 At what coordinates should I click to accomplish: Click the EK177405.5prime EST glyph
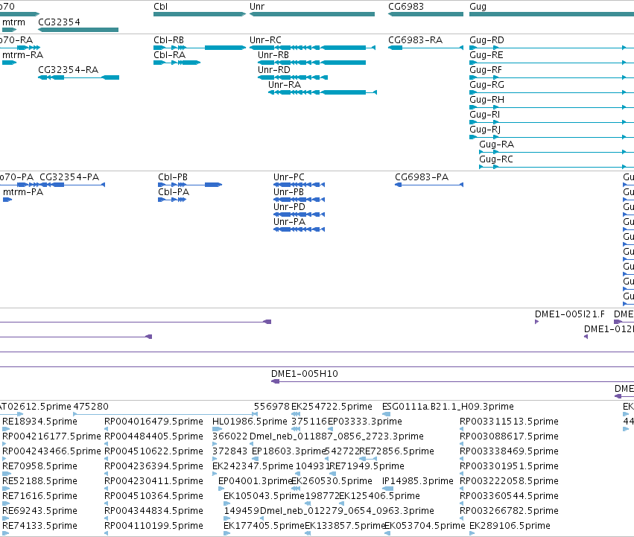coord(226,533)
